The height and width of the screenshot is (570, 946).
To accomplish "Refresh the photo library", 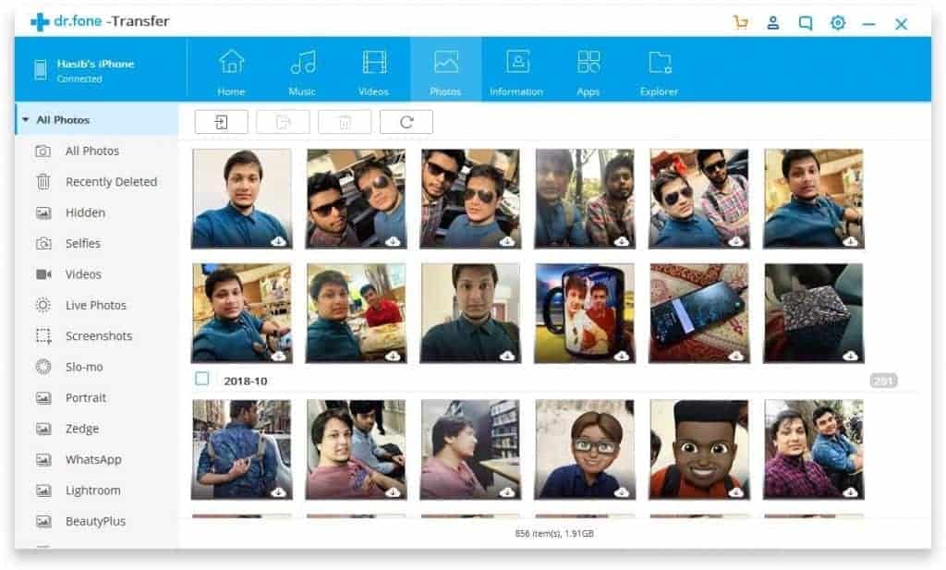I will point(406,120).
